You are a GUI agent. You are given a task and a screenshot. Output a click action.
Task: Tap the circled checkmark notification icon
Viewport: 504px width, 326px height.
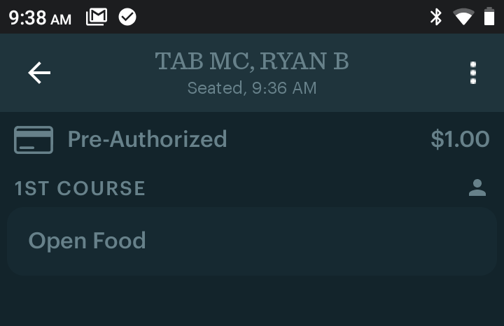[x=127, y=17]
